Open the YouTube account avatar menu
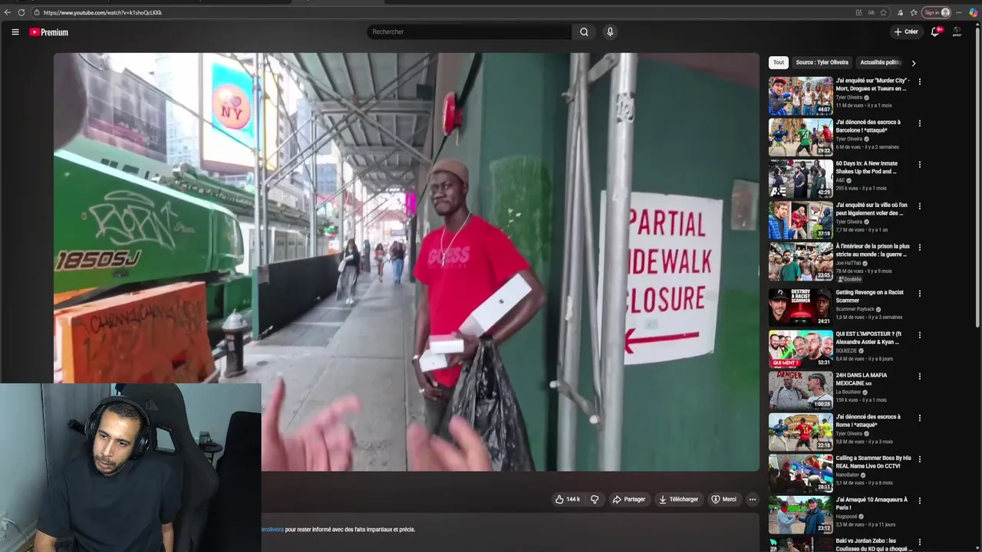Image resolution: width=982 pixels, height=552 pixels. [x=957, y=32]
